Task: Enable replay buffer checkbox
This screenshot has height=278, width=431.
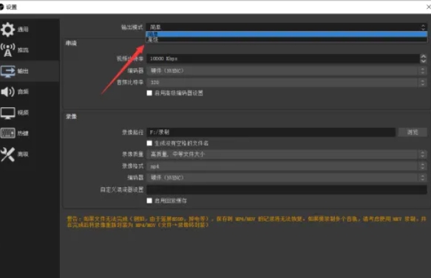Action: [149, 200]
